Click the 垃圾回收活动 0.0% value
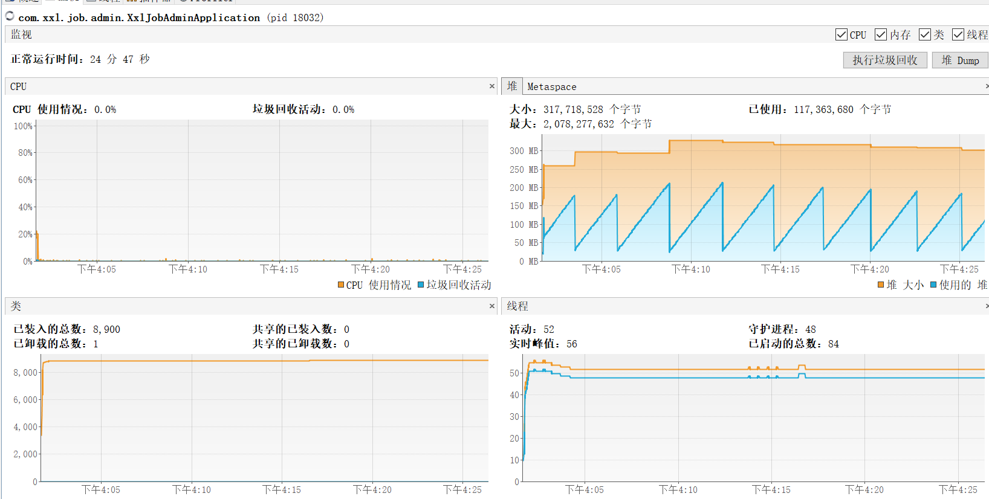989x499 pixels. point(343,109)
